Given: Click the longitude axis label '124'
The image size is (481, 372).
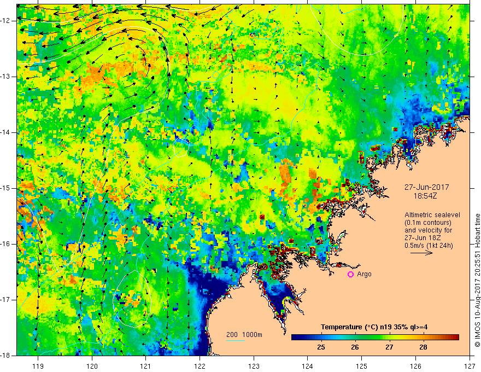Looking at the screenshot, I should [x=308, y=366].
